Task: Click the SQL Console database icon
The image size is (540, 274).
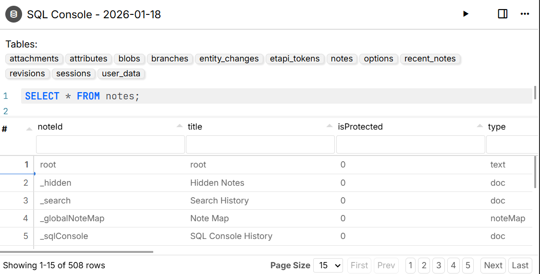Action: pos(13,14)
